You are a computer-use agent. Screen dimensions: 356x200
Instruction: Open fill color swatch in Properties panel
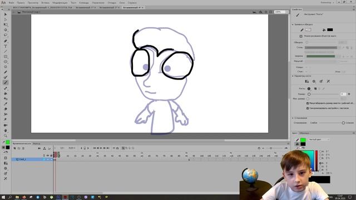(x=330, y=29)
